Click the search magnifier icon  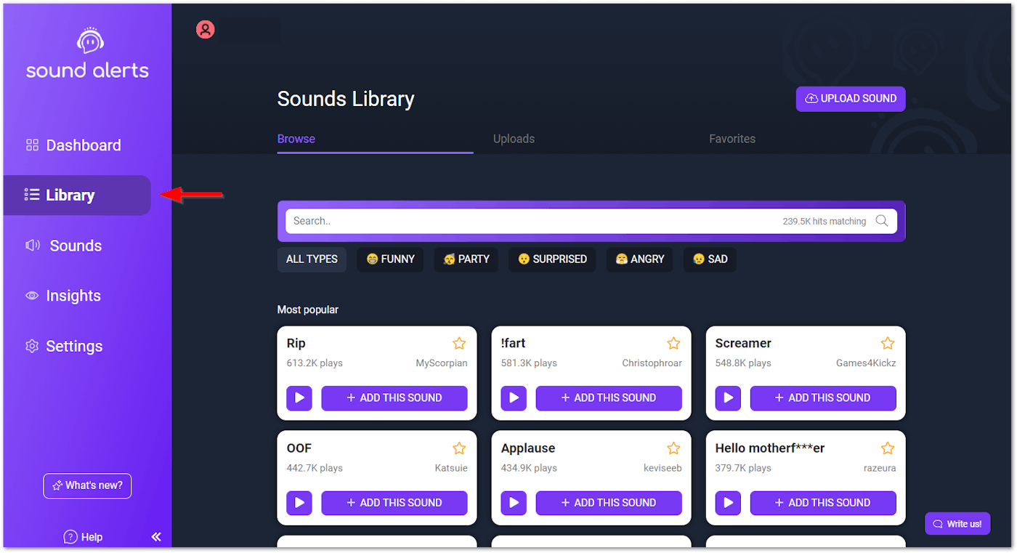(x=882, y=221)
